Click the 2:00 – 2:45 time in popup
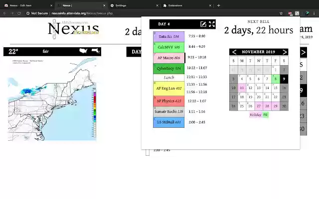This screenshot has width=319, height=199. [x=197, y=122]
